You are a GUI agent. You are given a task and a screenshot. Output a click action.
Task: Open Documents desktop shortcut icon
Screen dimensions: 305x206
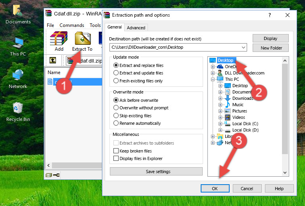tap(17, 10)
